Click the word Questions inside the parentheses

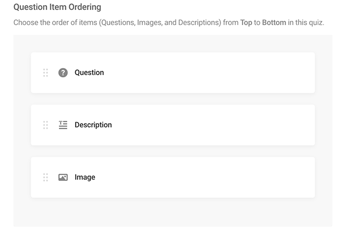pyautogui.click(x=117, y=23)
